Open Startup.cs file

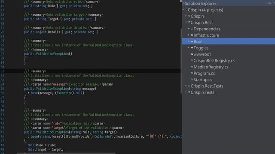coord(203,80)
